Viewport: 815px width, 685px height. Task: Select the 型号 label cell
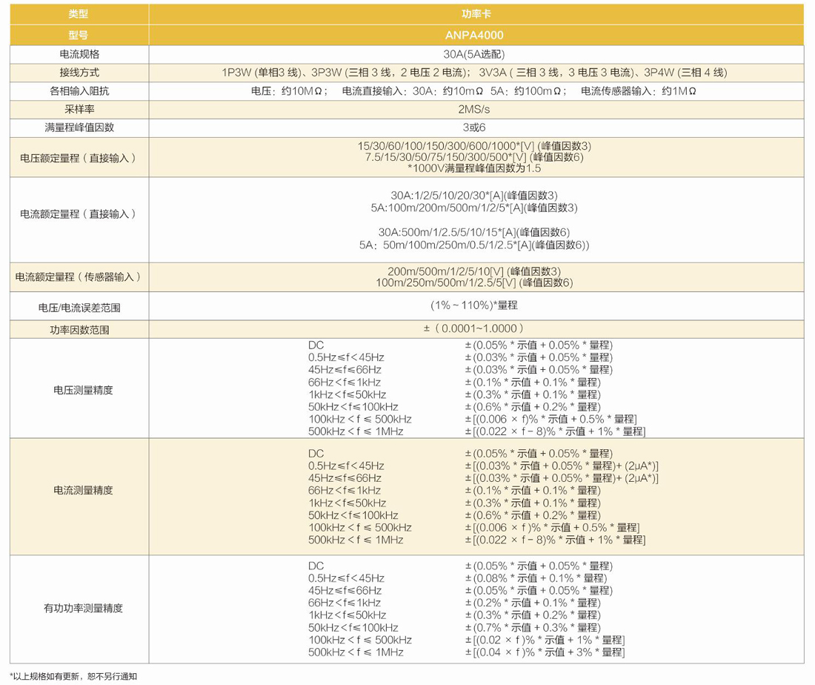79,35
